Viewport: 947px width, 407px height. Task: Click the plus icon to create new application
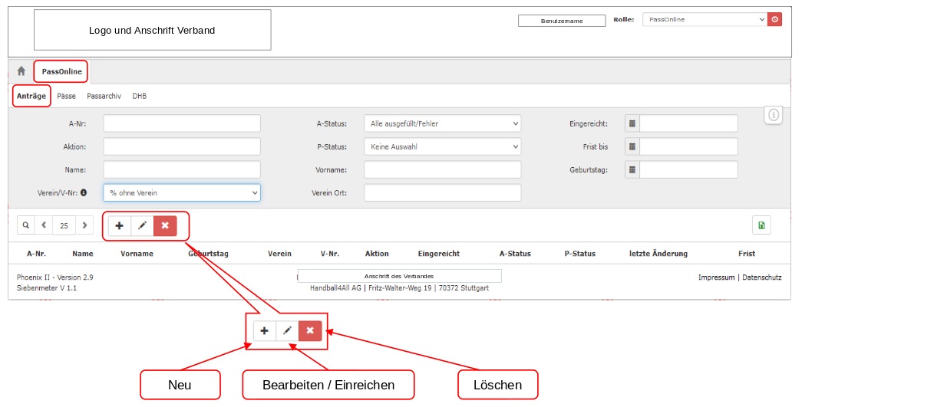click(119, 225)
